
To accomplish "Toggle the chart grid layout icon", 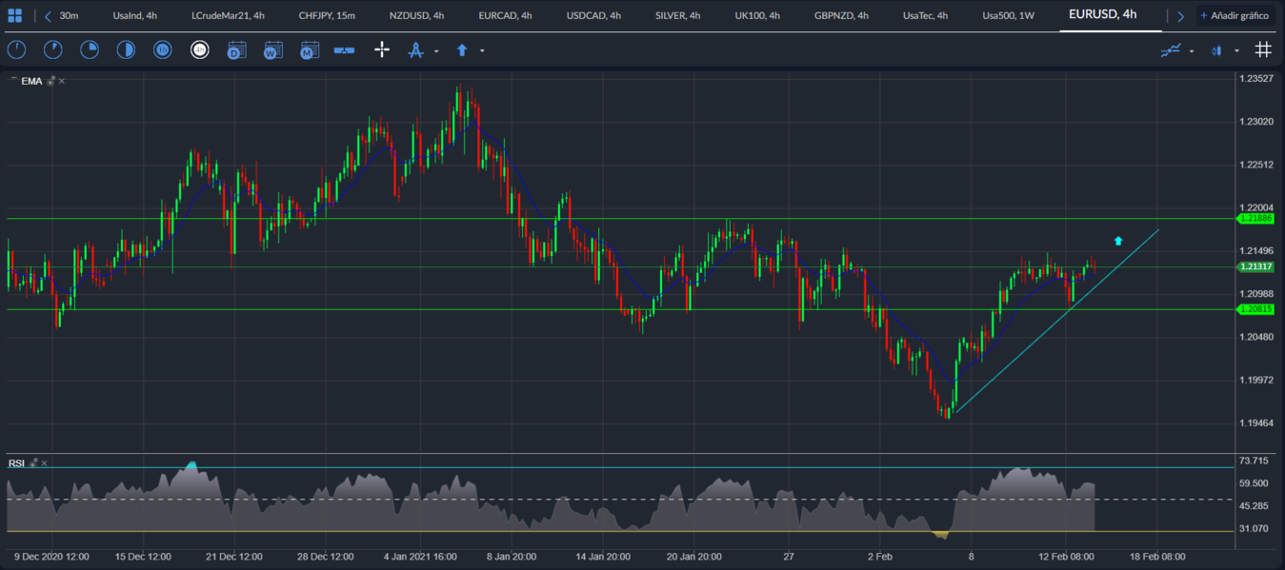I will pyautogui.click(x=1263, y=49).
